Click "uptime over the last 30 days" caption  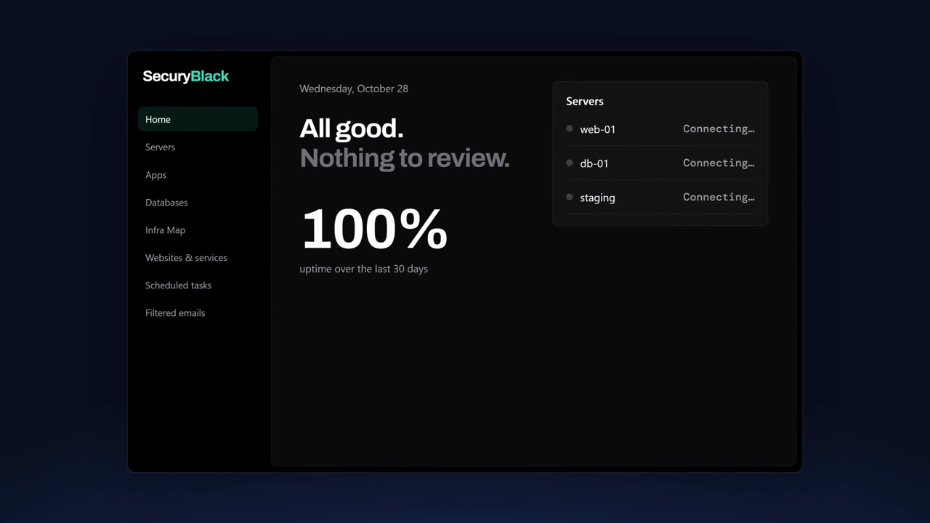click(x=364, y=269)
